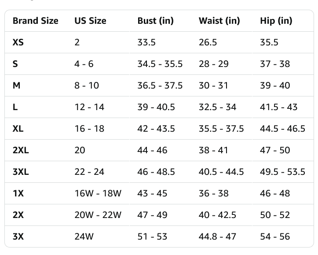Click the 34.5 - 35.5 bust value
Image resolution: width=318 pixels, height=255 pixels.
(160, 64)
